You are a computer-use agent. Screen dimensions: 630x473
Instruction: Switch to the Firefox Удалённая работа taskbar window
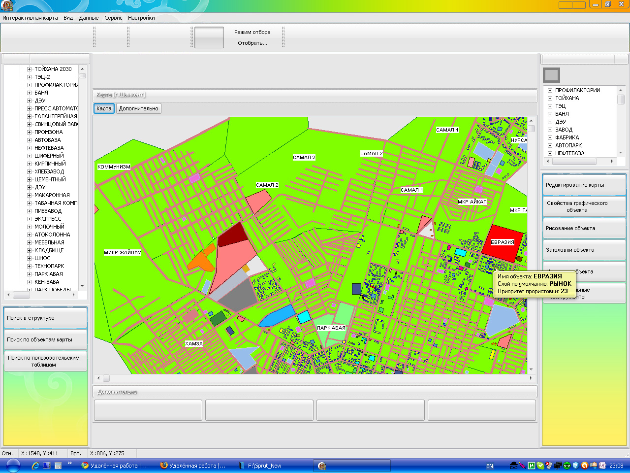(x=193, y=466)
